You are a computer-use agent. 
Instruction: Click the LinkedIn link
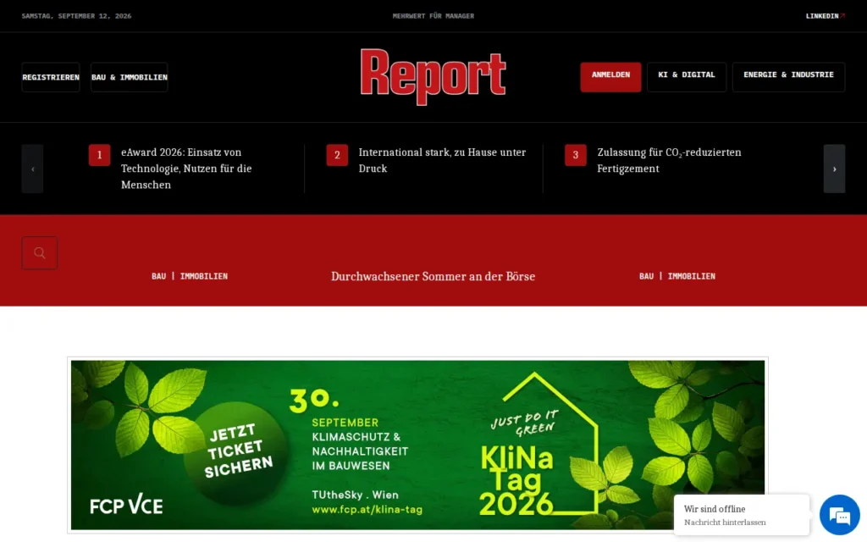825,16
